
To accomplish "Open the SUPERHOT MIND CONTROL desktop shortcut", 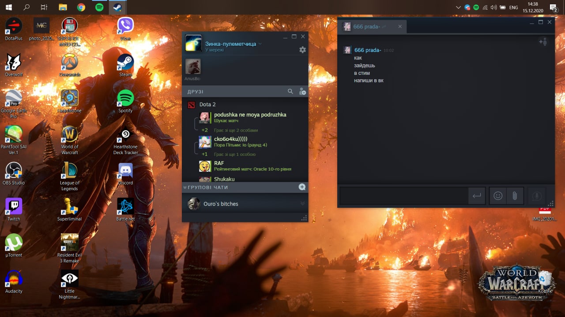I will (70, 32).
